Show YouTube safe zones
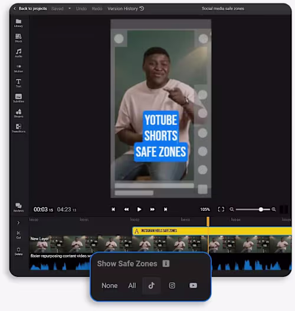The height and width of the screenshot is (311, 295). (x=193, y=286)
